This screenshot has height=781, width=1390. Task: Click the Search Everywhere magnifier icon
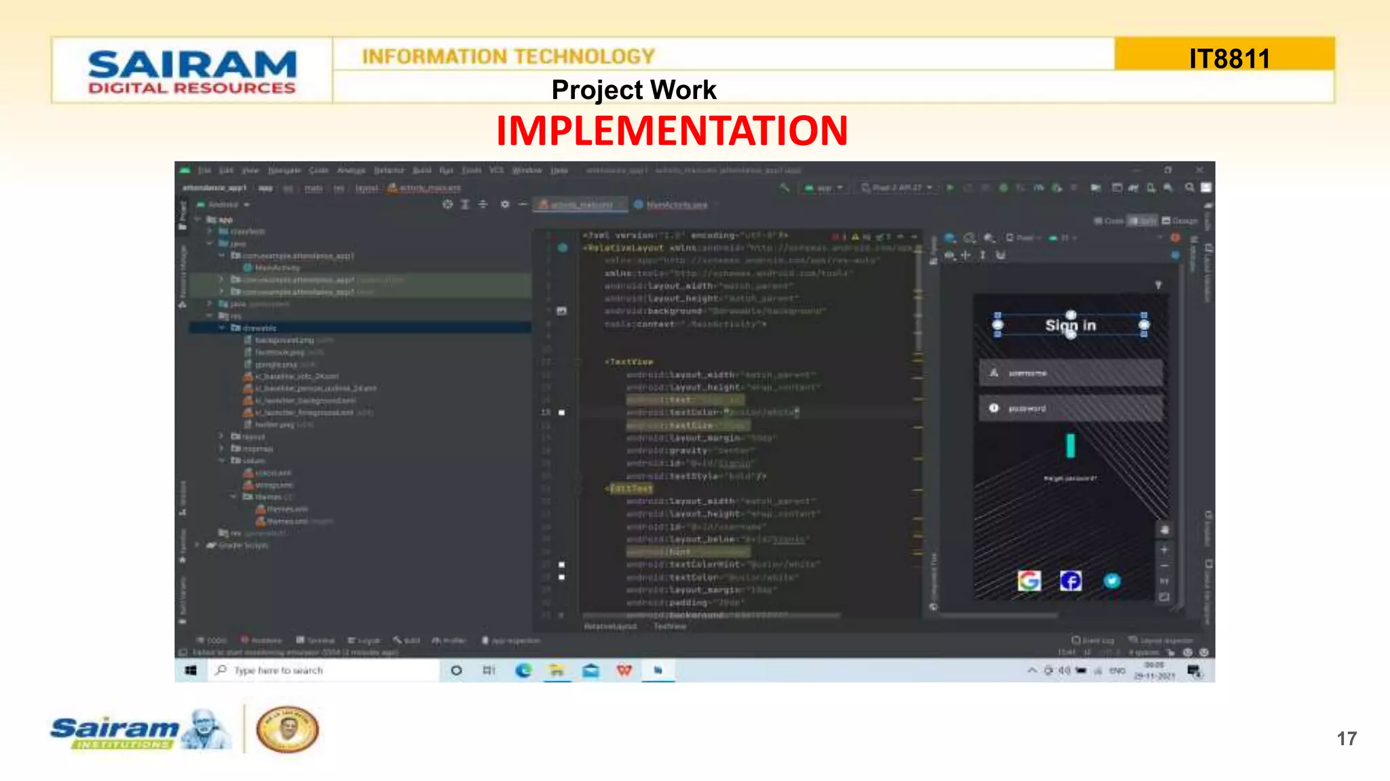click(x=1189, y=188)
